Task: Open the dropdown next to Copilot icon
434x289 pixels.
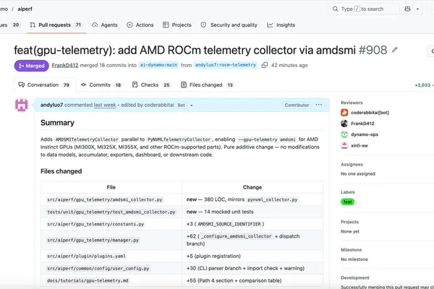Action: point(417,9)
